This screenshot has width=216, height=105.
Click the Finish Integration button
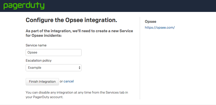point(42,82)
